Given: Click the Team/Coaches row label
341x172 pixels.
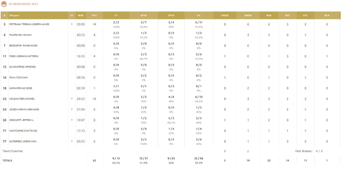Looking at the screenshot, I should point(13,151).
